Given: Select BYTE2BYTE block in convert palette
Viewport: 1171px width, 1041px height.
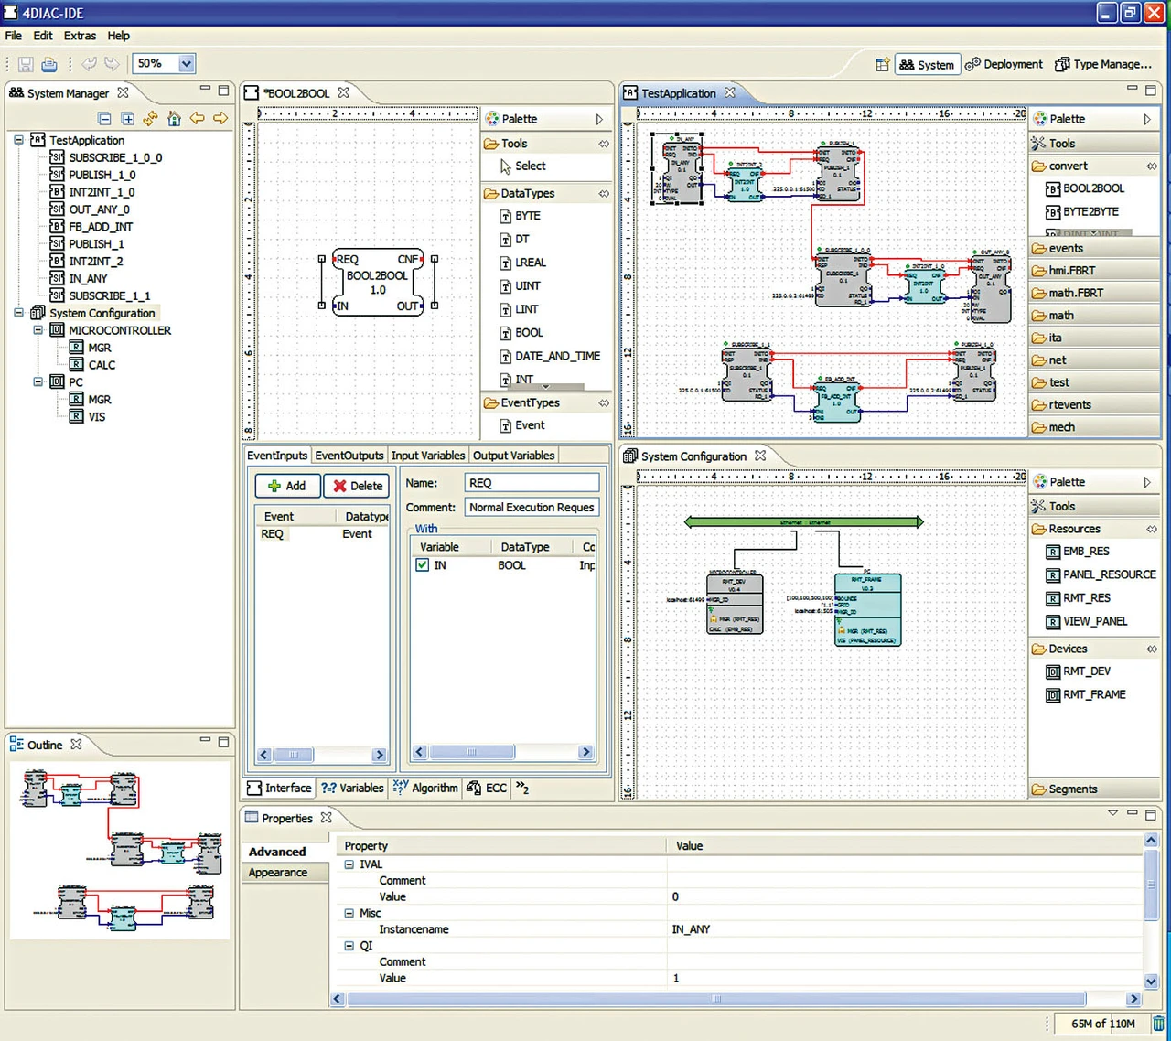Looking at the screenshot, I should (1082, 211).
